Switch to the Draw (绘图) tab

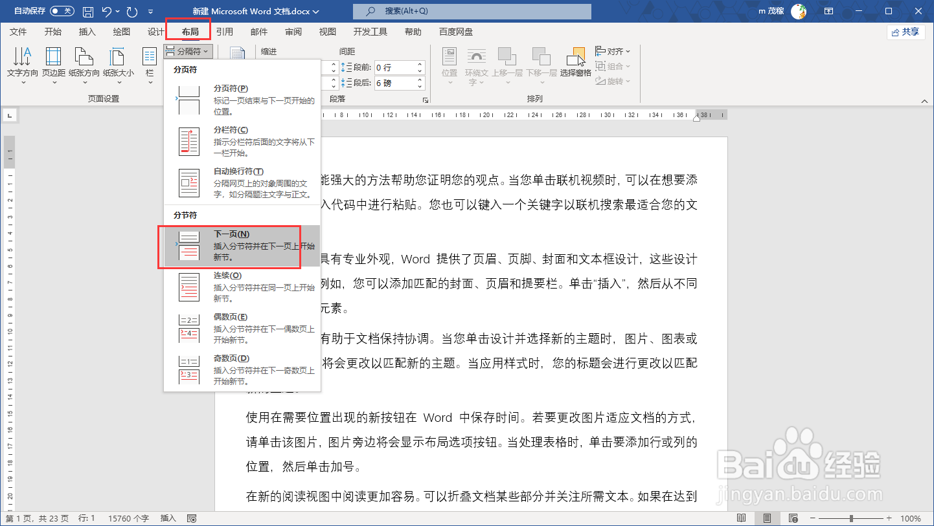122,32
